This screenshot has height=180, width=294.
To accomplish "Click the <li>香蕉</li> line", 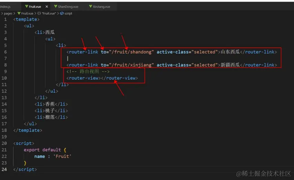I will [x=51, y=104].
